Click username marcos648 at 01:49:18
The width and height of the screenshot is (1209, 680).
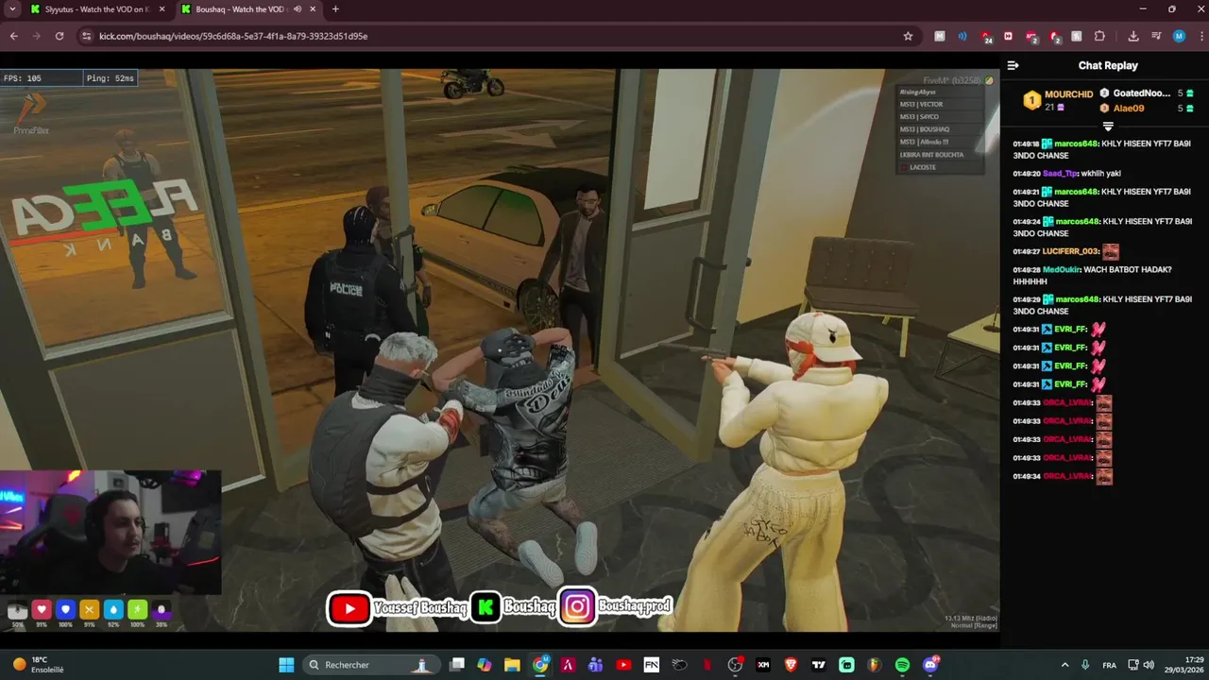tap(1077, 144)
